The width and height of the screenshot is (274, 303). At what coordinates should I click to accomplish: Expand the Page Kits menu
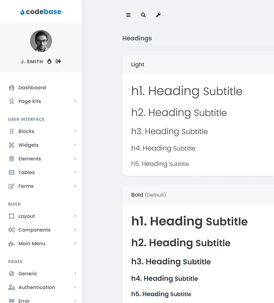point(30,101)
